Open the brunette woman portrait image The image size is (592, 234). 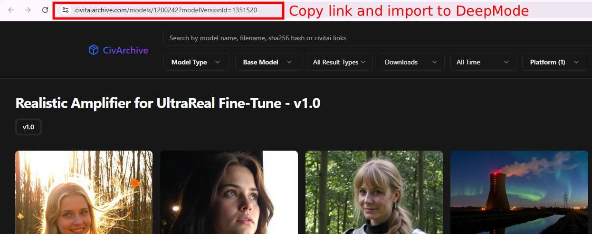pos(229,192)
